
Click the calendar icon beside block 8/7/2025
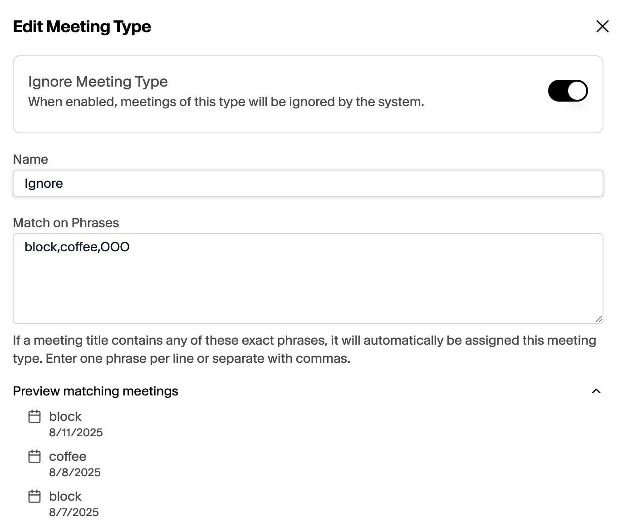34,496
